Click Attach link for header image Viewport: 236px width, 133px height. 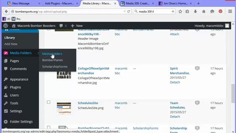tap(174, 34)
